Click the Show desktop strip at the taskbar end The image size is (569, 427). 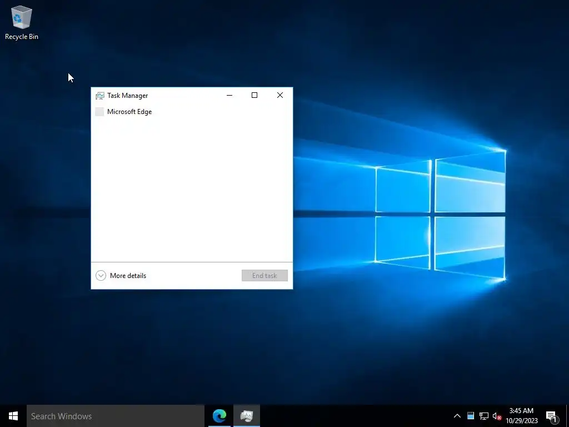567,416
